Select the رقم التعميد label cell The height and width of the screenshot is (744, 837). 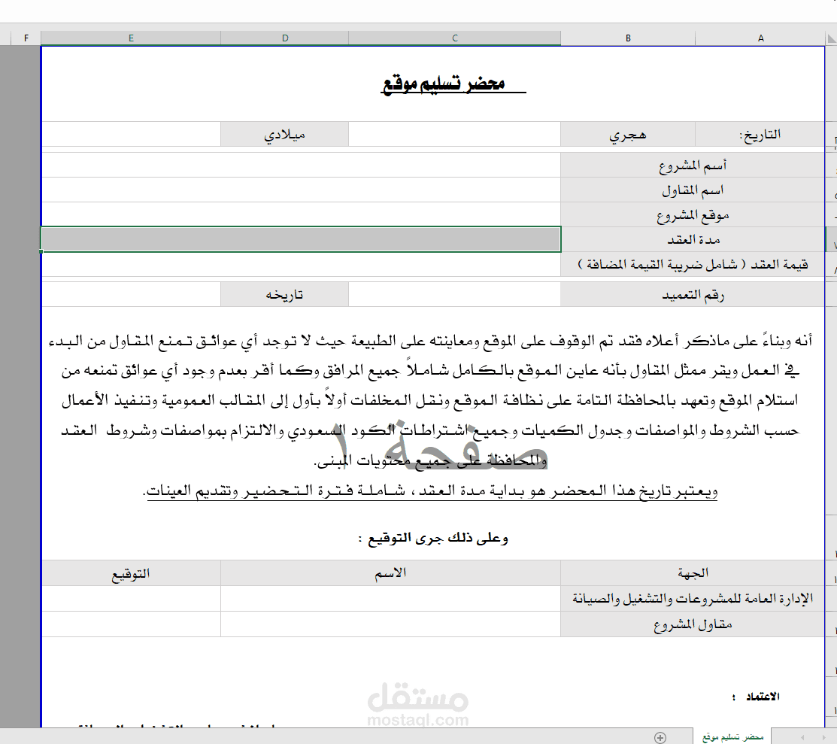click(693, 294)
